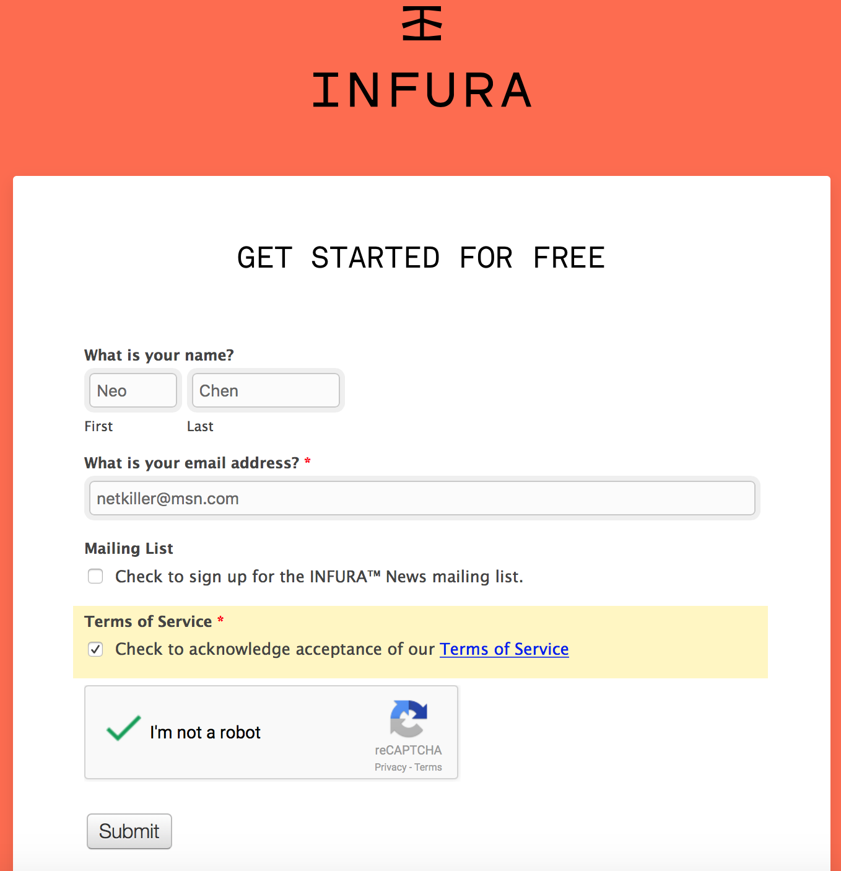This screenshot has height=871, width=841.
Task: Toggle the INFURA News mailing list checkbox
Action: click(x=95, y=577)
